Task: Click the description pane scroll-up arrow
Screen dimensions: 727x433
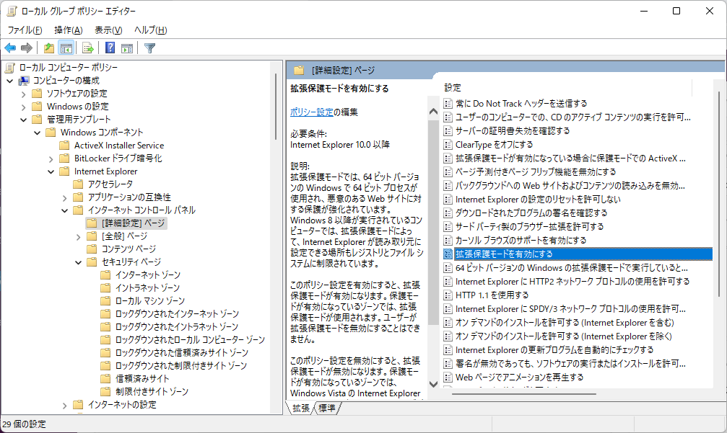Action: pyautogui.click(x=433, y=112)
